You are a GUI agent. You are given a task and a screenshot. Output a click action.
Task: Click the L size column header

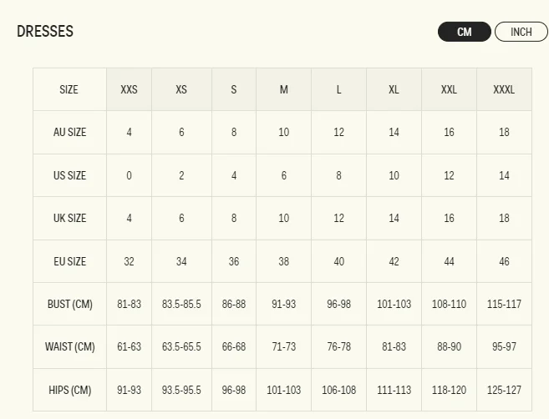(x=338, y=89)
